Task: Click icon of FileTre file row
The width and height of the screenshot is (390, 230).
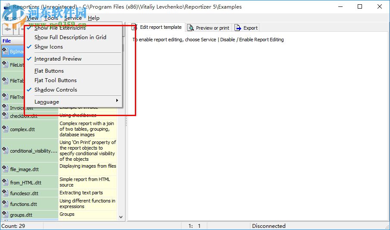Action: point(5,96)
